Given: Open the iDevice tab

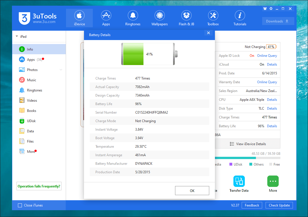Looking at the screenshot, I should (x=79, y=18).
